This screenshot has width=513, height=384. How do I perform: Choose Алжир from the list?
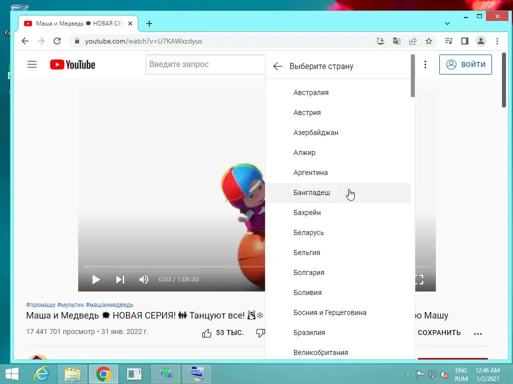tap(338, 152)
